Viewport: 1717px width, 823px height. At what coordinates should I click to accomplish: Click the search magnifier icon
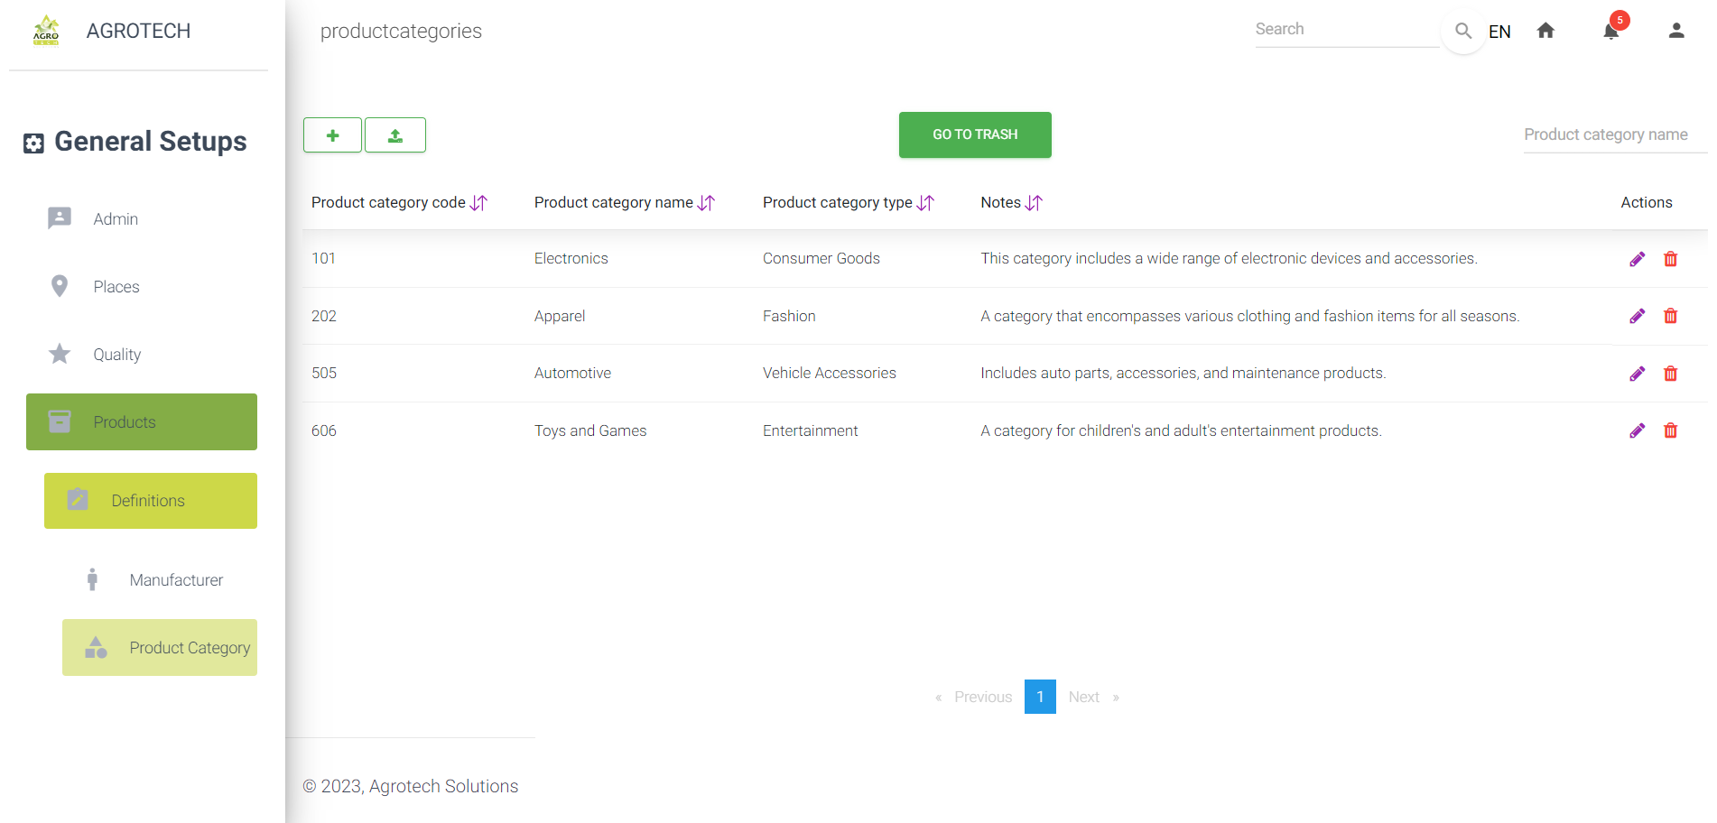pyautogui.click(x=1463, y=32)
